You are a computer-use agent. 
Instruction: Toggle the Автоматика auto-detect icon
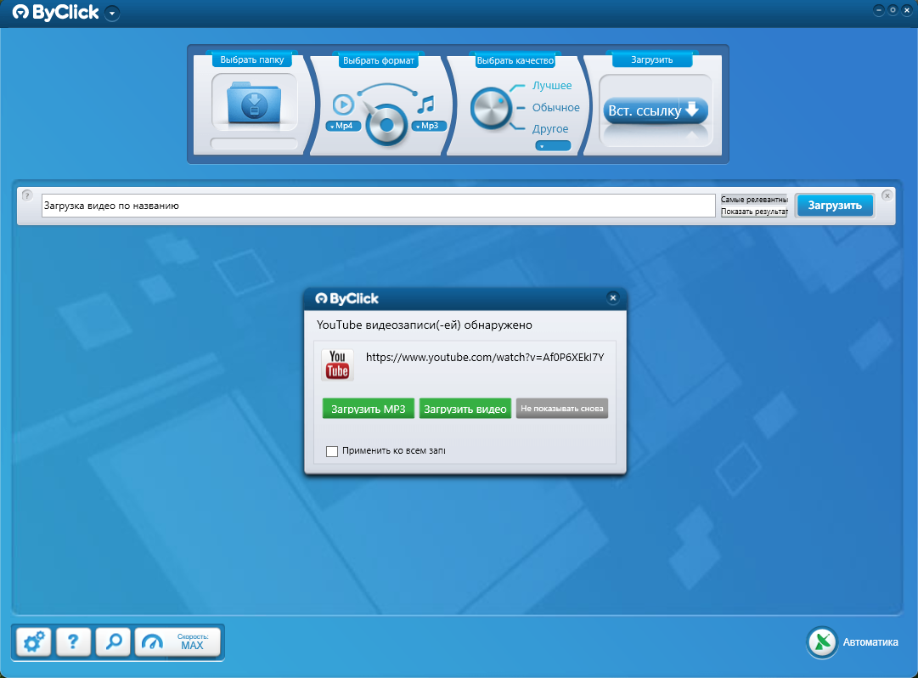point(822,642)
